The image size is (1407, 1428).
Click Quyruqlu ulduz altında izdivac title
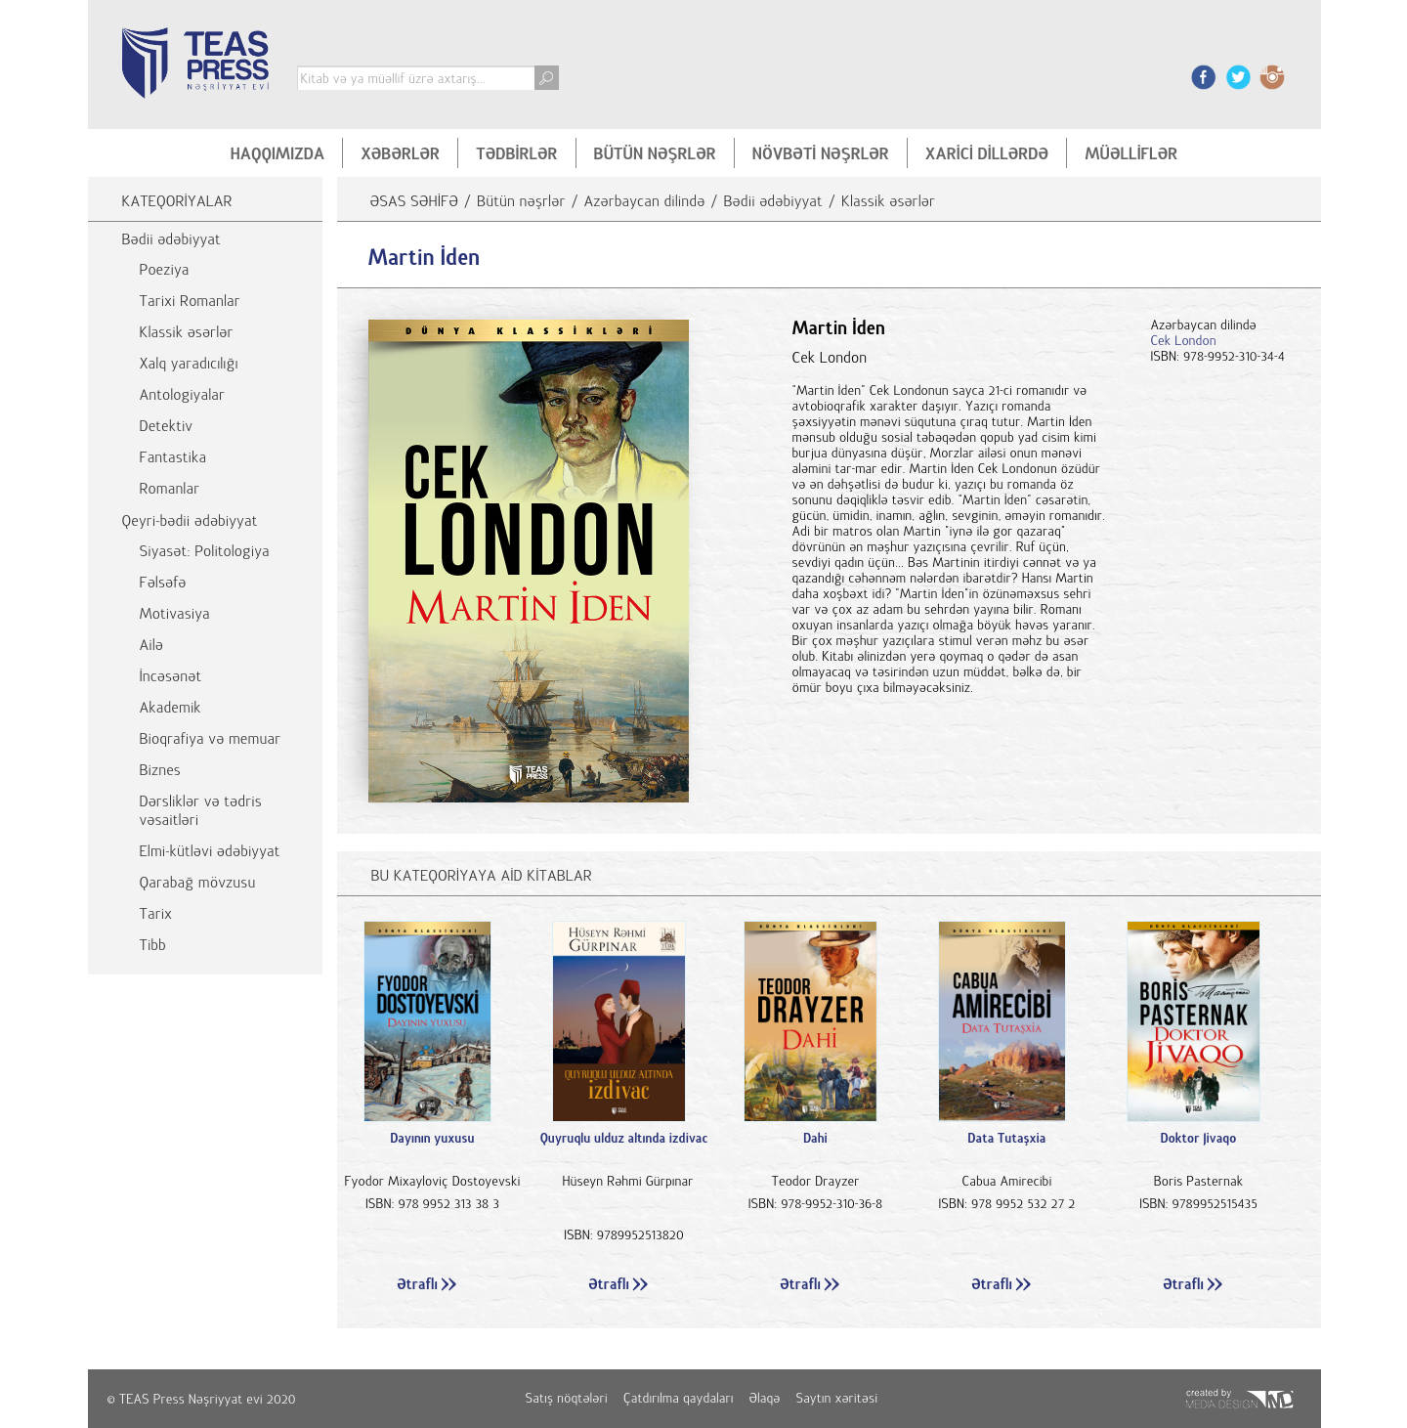pyautogui.click(x=623, y=1139)
